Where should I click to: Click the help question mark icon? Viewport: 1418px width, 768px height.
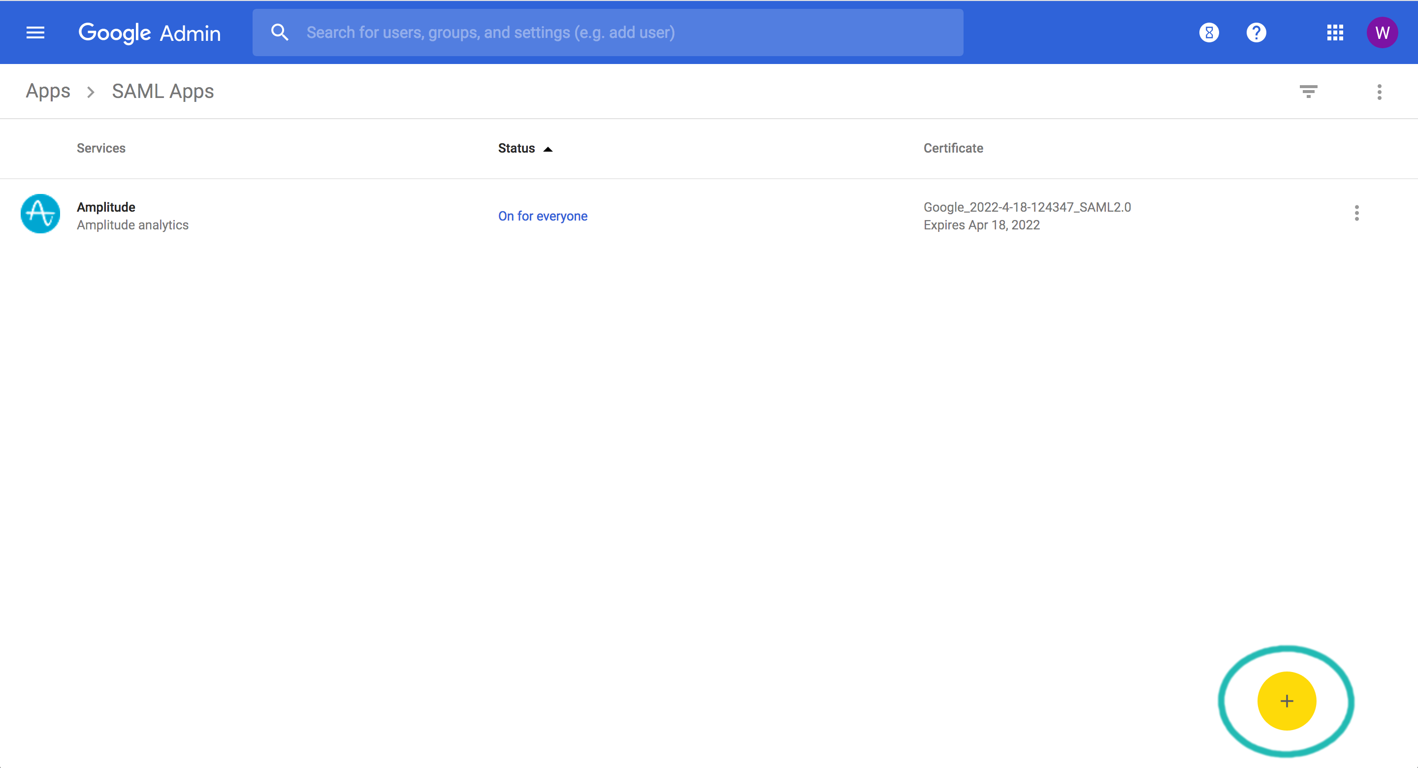(x=1256, y=33)
